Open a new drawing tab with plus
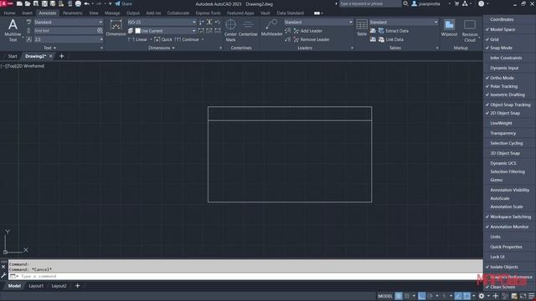Image resolution: width=536 pixels, height=301 pixels. click(61, 56)
